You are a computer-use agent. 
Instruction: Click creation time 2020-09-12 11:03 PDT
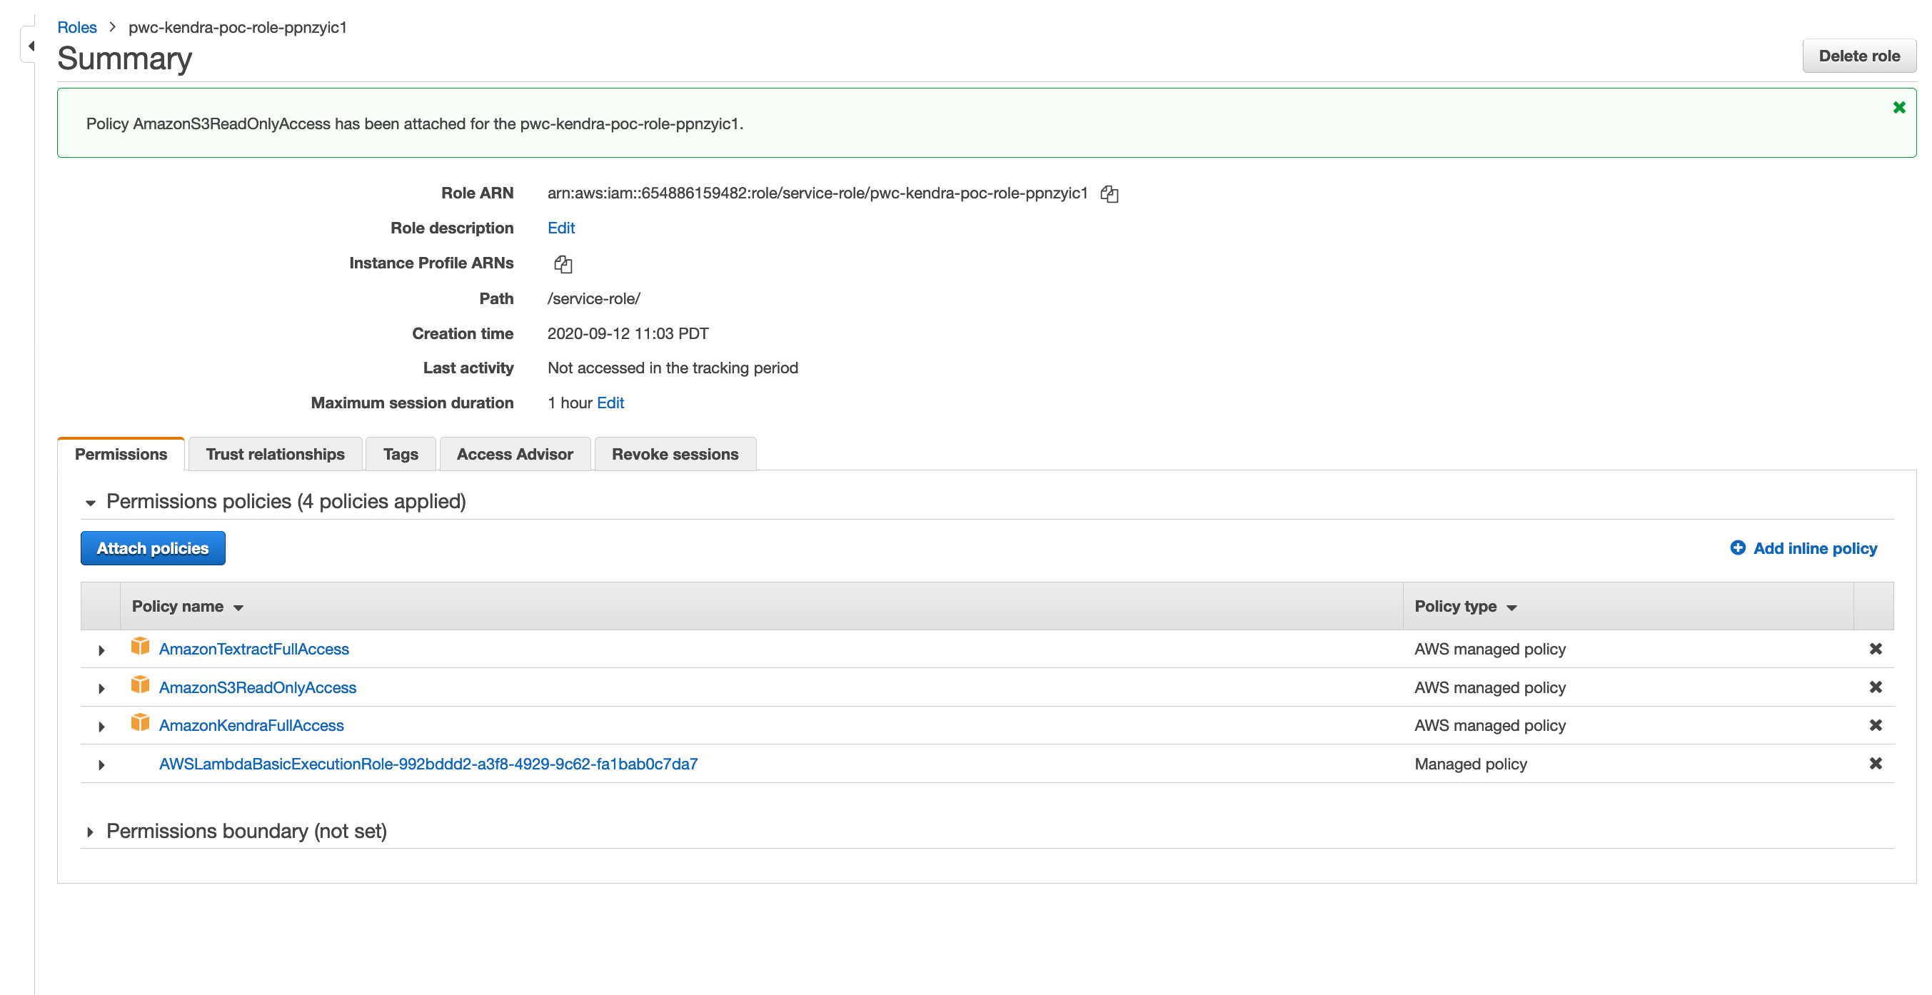click(x=628, y=333)
